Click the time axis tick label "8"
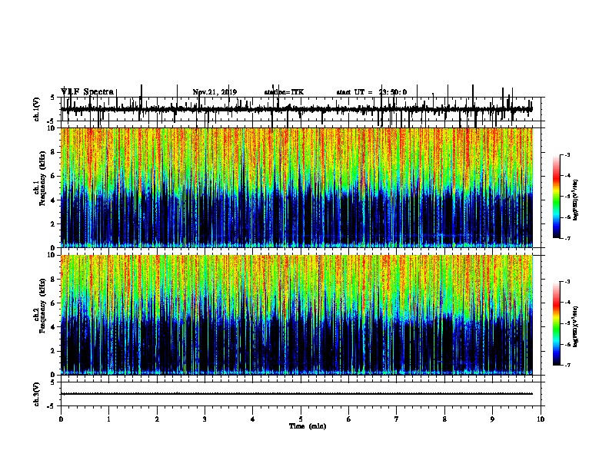 point(444,419)
